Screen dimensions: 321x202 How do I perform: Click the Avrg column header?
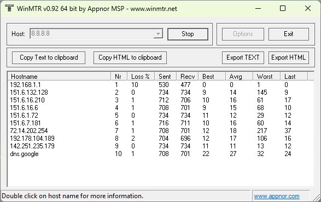click(x=239, y=77)
